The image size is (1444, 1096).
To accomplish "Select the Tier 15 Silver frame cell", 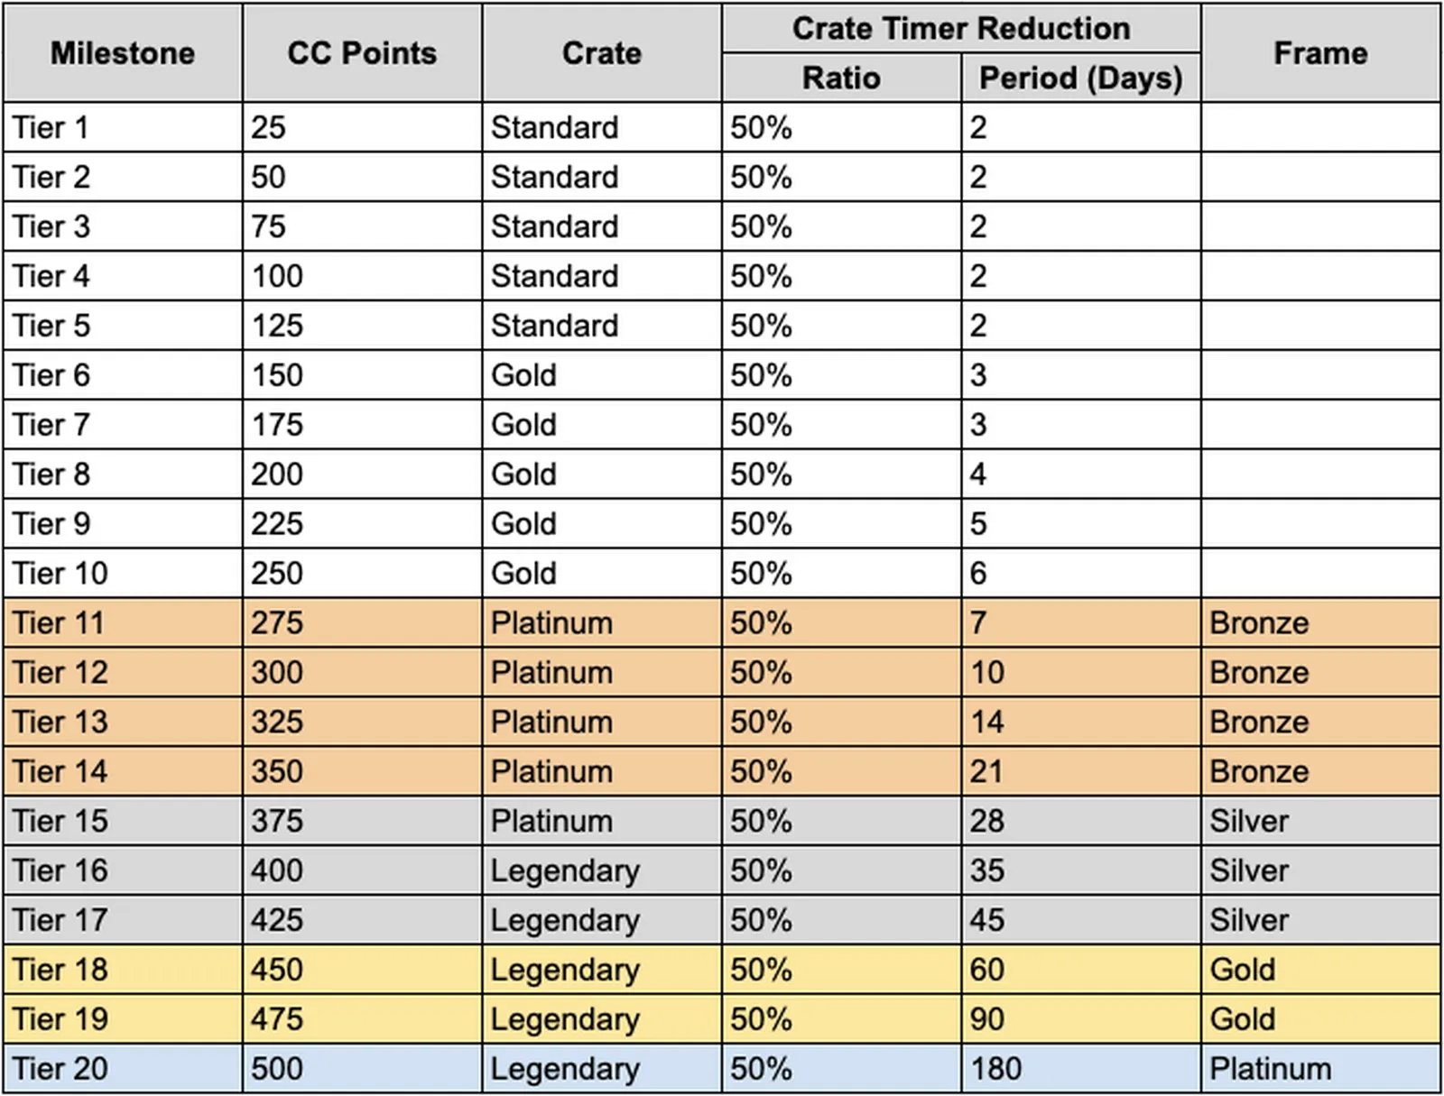I will (x=1320, y=821).
